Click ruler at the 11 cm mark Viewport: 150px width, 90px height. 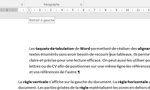[x=138, y=10]
